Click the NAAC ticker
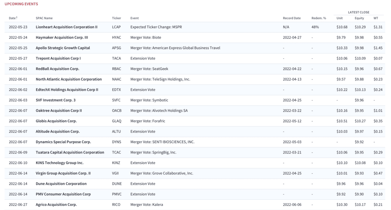The width and height of the screenshot is (391, 210). pos(116,79)
